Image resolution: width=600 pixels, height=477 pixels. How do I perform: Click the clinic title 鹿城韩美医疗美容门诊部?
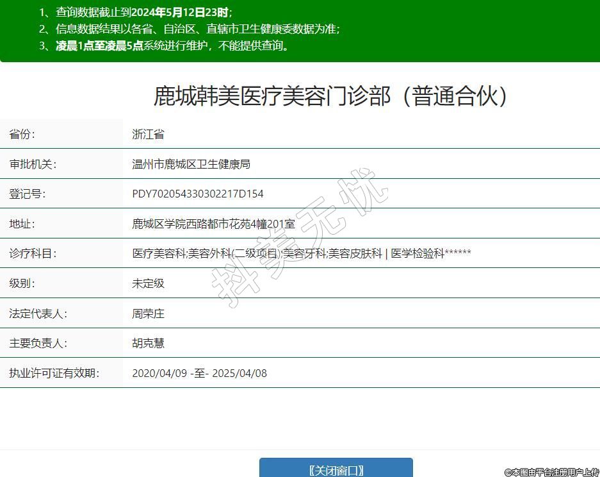(332, 96)
